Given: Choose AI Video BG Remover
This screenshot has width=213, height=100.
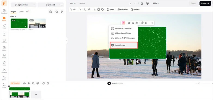Looking at the screenshot, I should 123,29.
